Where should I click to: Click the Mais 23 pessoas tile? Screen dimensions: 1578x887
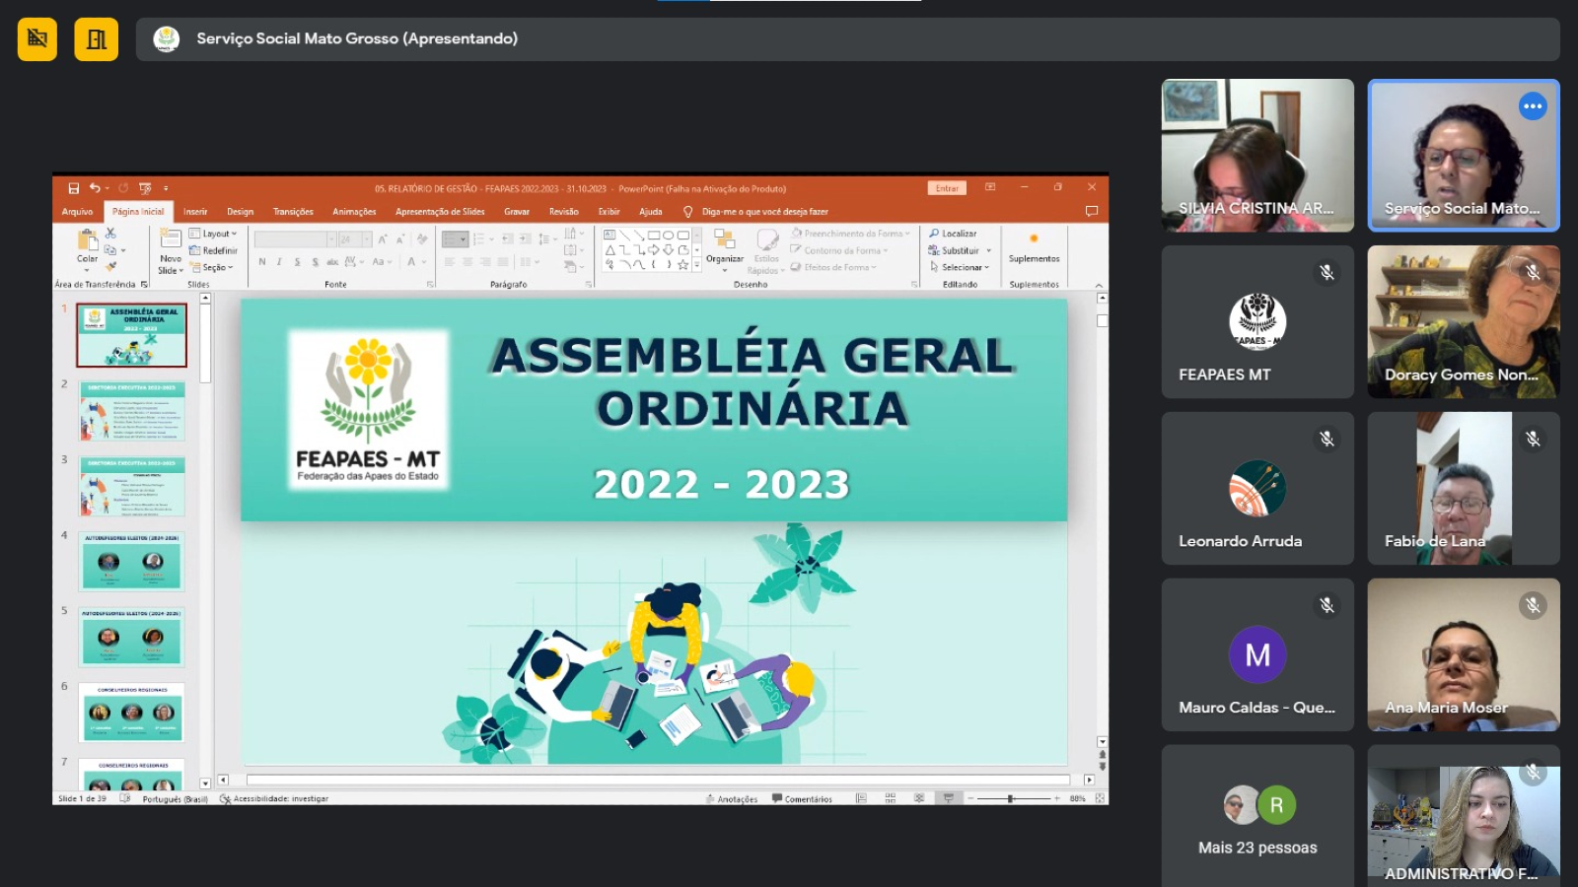[1257, 815]
